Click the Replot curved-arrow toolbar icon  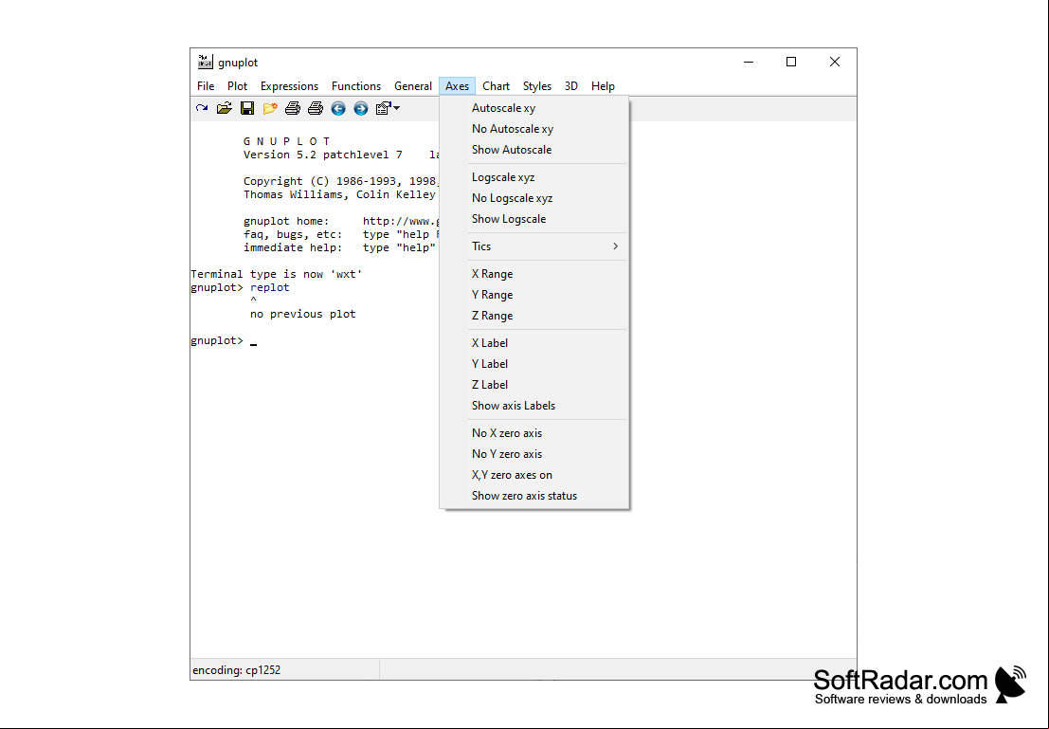[202, 108]
